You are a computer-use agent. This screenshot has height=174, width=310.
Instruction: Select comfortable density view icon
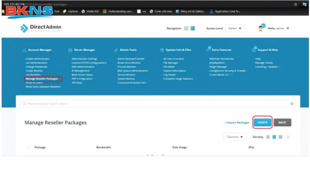[280, 137]
